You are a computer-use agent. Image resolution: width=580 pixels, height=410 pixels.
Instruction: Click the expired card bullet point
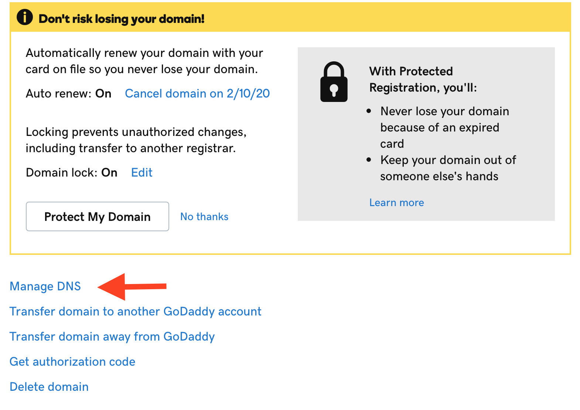click(x=440, y=127)
